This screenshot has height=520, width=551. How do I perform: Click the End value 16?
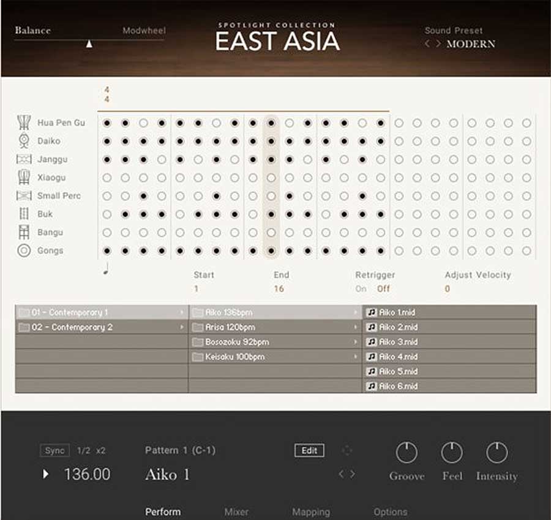click(x=279, y=288)
